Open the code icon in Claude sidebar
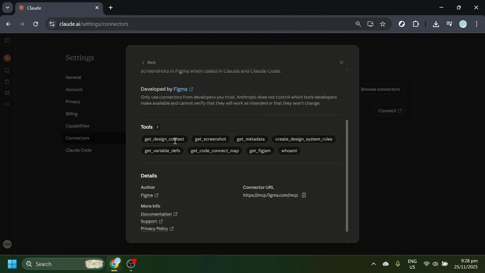This screenshot has height=273, width=485. point(7,104)
